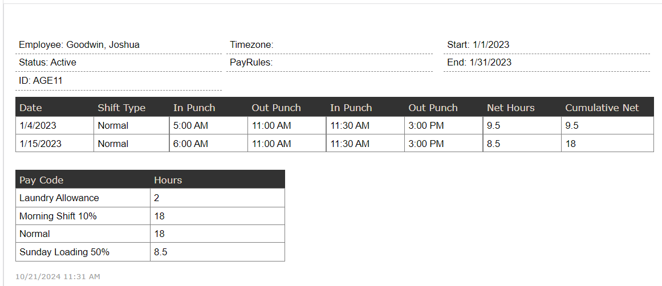Click the 10/21/2024 11:31 AM timestamp

coord(58,277)
